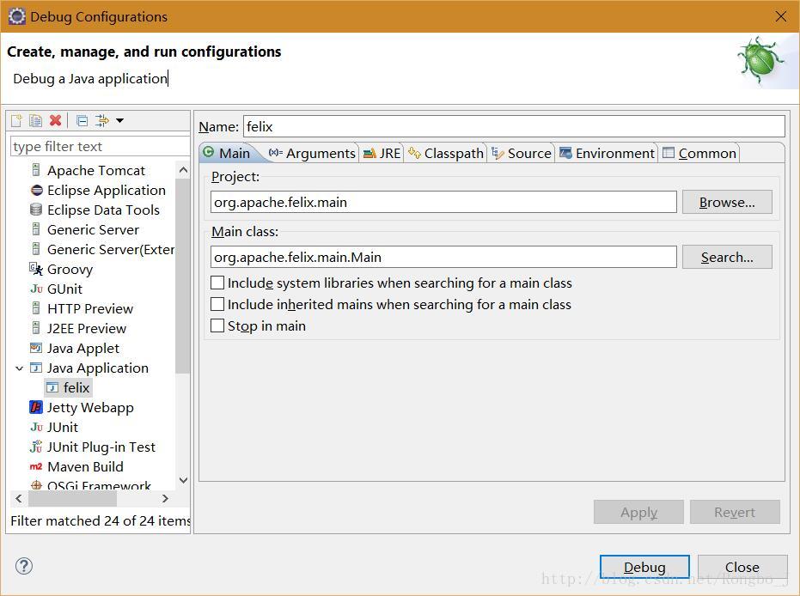This screenshot has height=596, width=800.
Task: Click the Groovy configuration icon
Action: pos(36,269)
